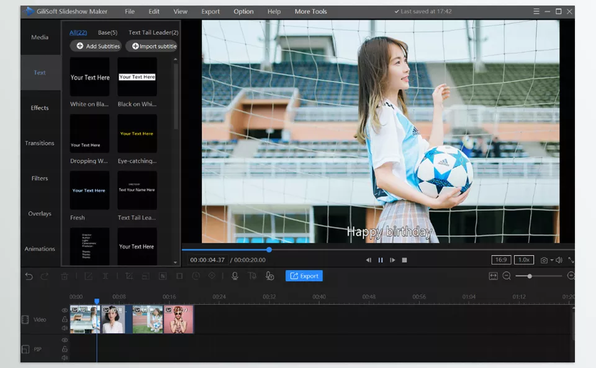The height and width of the screenshot is (368, 596).
Task: Click the blue Export button
Action: [304, 276]
